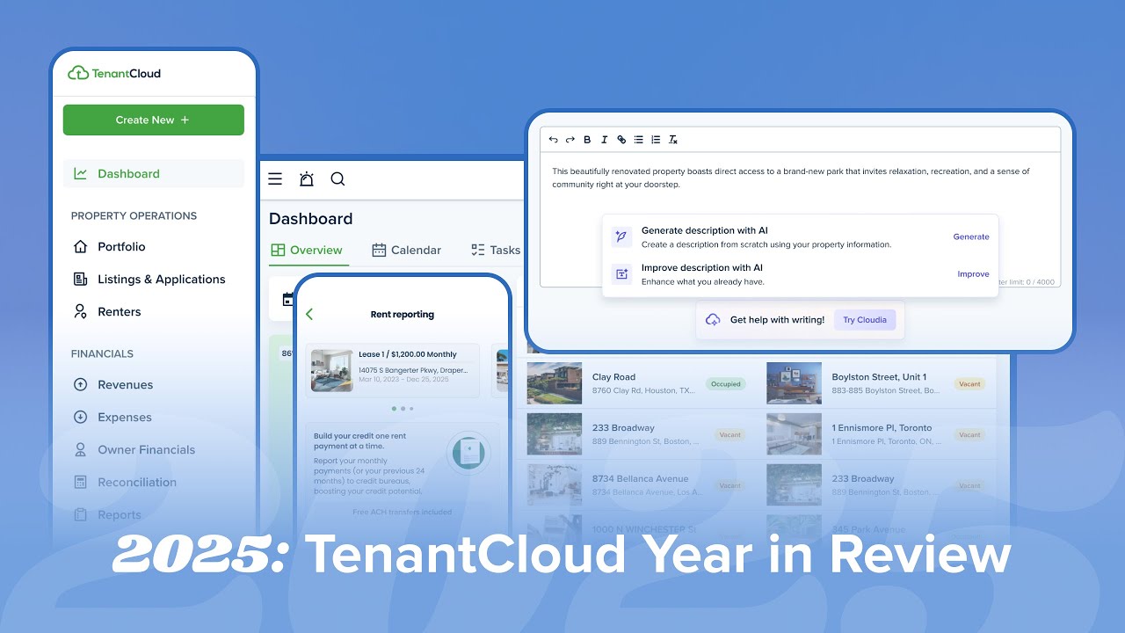Click the Renters person icon
The height and width of the screenshot is (633, 1125).
tap(81, 312)
